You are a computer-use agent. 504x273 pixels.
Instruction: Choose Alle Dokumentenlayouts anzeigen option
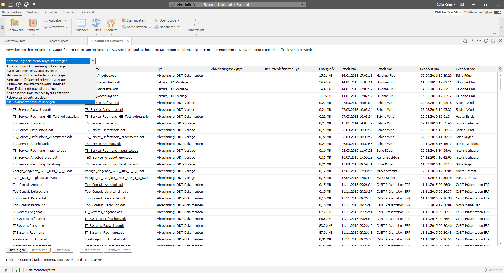(x=51, y=102)
